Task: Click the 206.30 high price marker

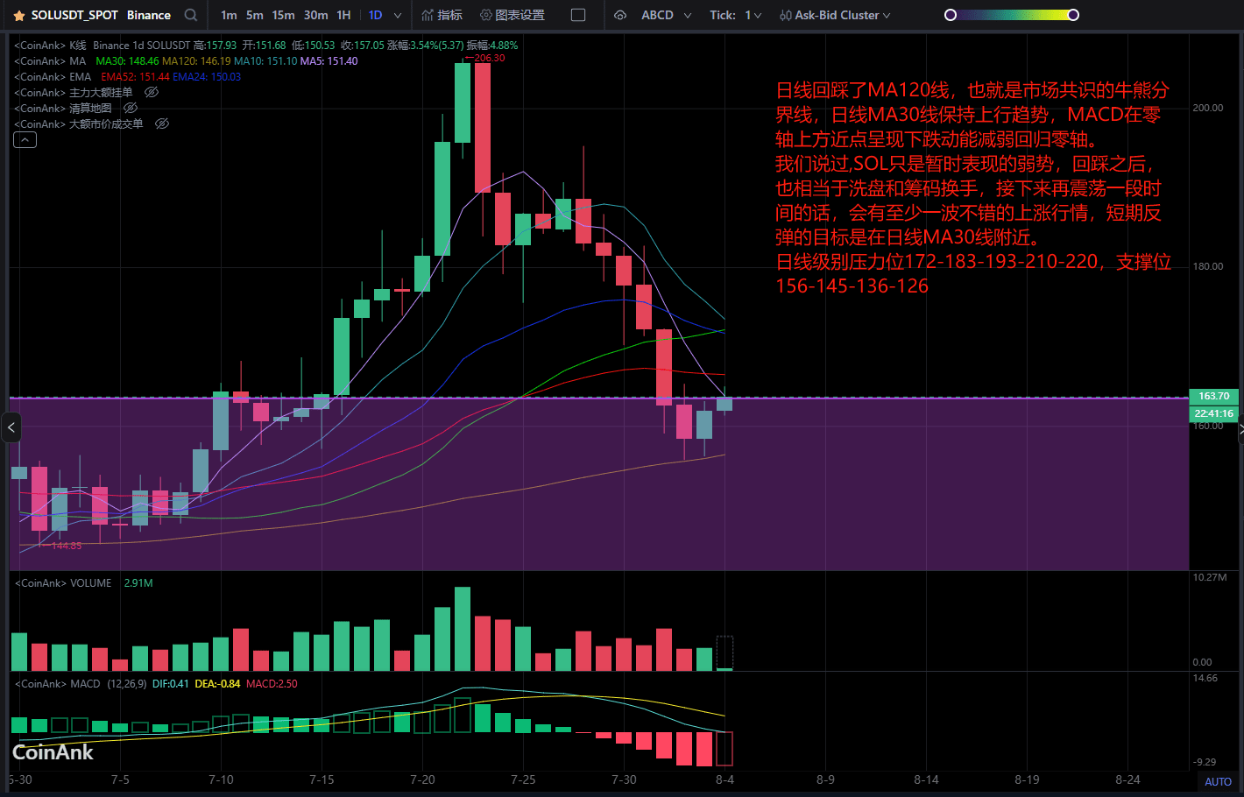Action: tap(487, 58)
